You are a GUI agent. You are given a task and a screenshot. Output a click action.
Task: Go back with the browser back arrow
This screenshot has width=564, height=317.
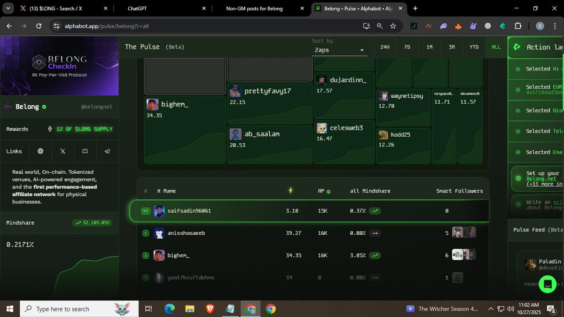(x=9, y=26)
